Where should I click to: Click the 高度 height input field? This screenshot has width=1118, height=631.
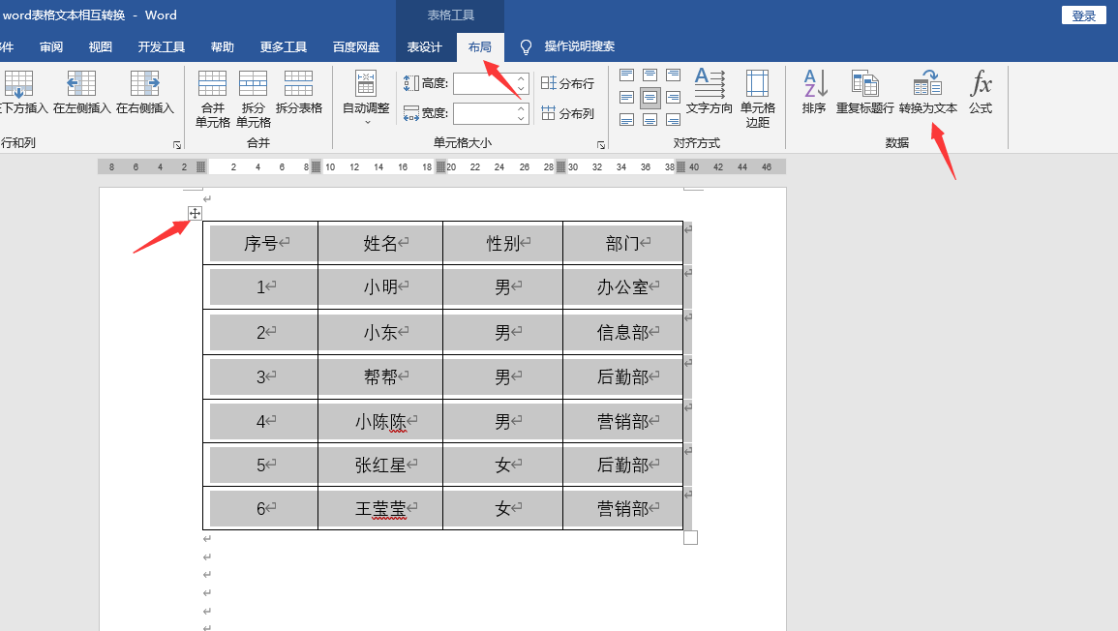tap(484, 83)
